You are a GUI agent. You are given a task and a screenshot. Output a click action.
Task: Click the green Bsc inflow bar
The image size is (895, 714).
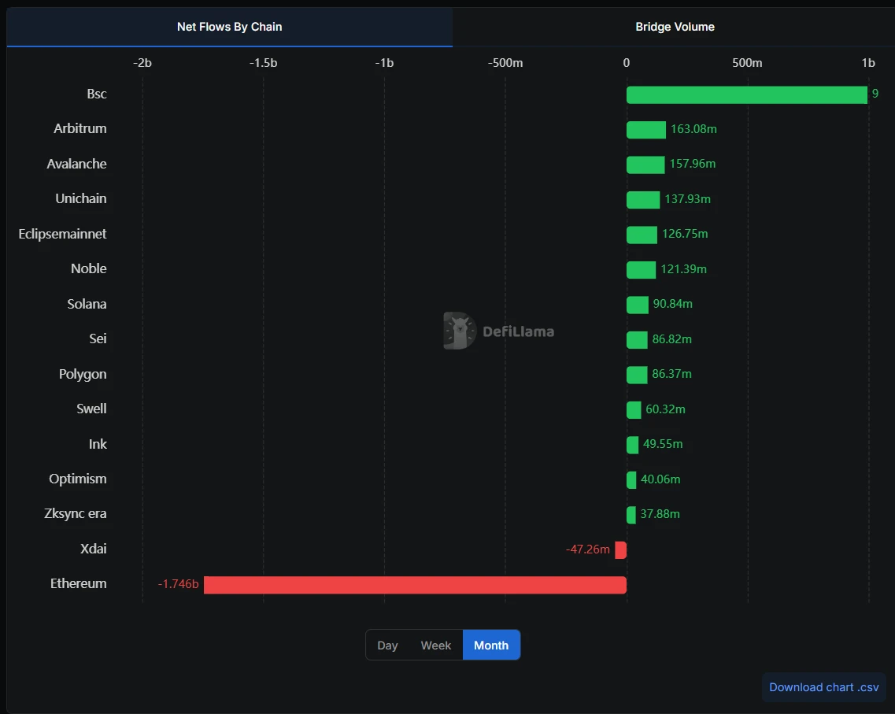coord(746,94)
